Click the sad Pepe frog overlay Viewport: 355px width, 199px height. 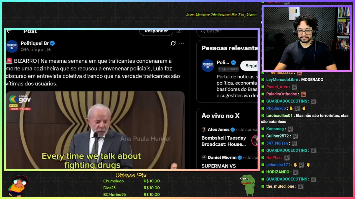pos(247,185)
